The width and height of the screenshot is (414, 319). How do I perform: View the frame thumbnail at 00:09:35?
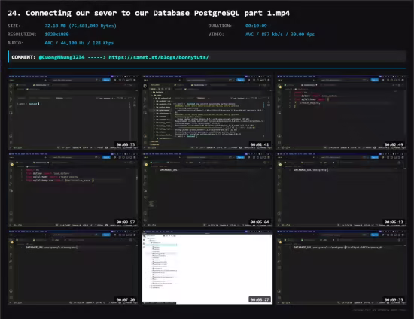click(342, 267)
